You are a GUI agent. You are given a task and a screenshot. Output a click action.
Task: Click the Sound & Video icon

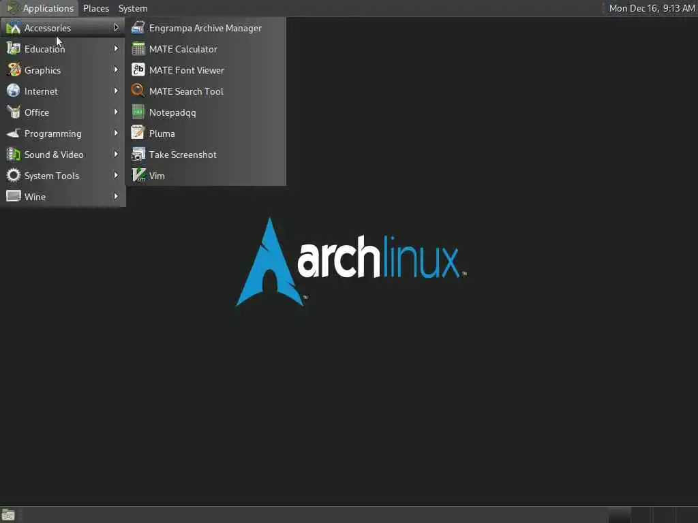point(14,155)
